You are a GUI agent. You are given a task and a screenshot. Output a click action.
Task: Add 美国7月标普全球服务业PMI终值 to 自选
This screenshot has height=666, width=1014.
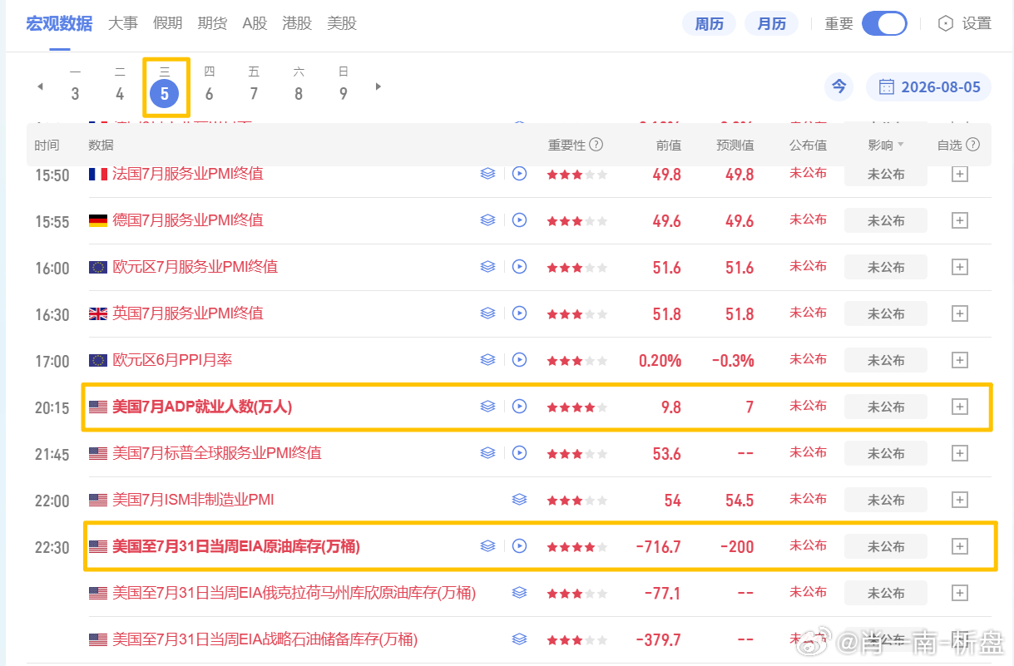point(960,453)
